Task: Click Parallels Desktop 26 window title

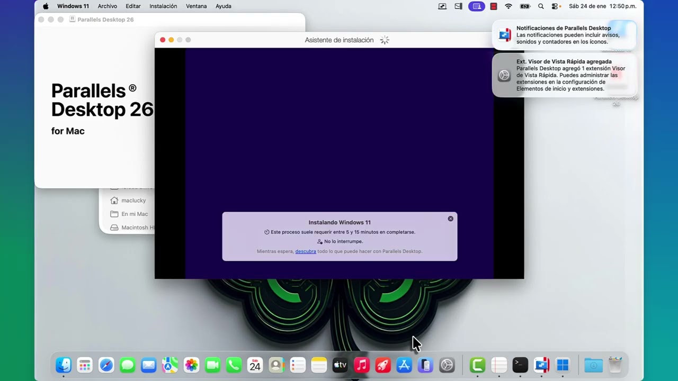Action: (x=105, y=20)
